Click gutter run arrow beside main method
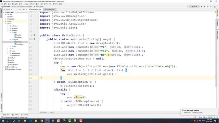This screenshot has height=123, width=219. (35, 39)
